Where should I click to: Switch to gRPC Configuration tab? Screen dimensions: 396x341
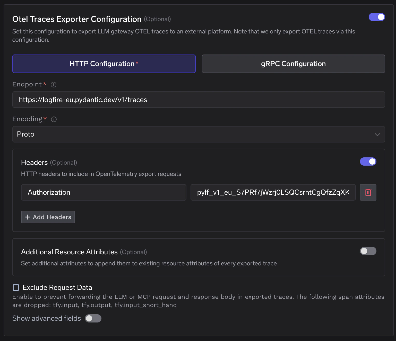(x=294, y=64)
